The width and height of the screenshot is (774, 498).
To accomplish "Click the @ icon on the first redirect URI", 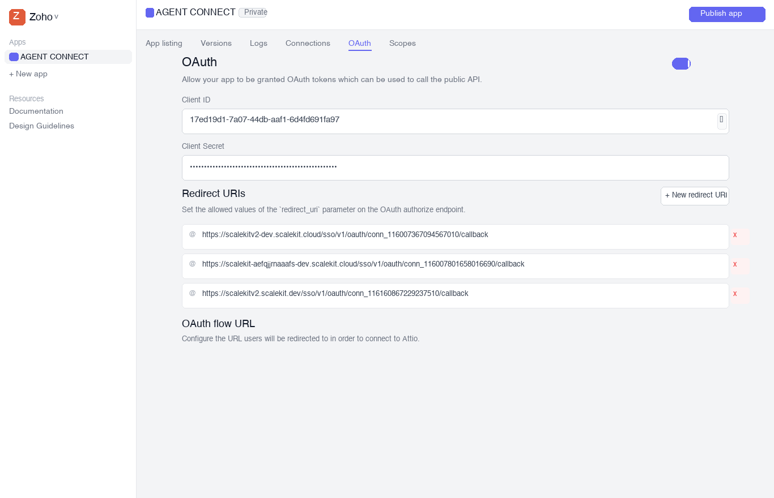I will 192,234.
